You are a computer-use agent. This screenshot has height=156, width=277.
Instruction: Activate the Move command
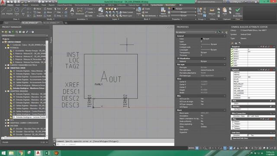37,9
